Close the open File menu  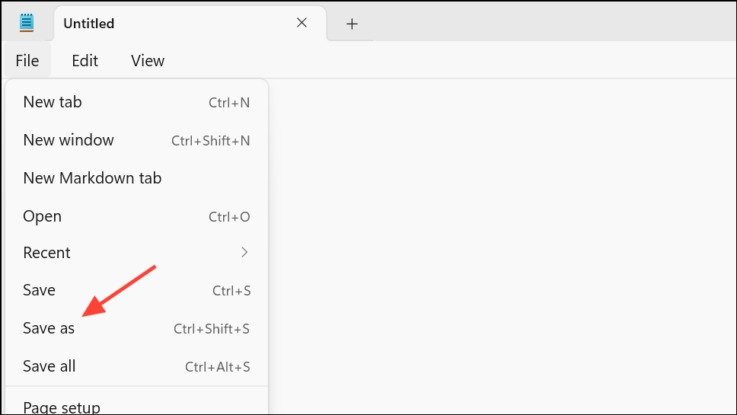[x=27, y=61]
